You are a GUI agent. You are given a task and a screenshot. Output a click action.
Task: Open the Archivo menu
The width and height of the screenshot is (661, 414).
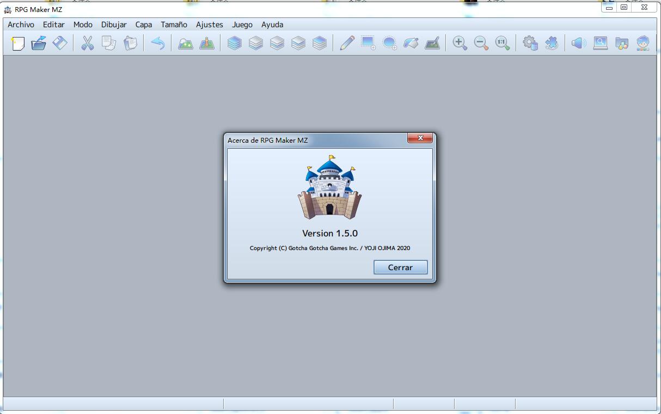pyautogui.click(x=21, y=25)
